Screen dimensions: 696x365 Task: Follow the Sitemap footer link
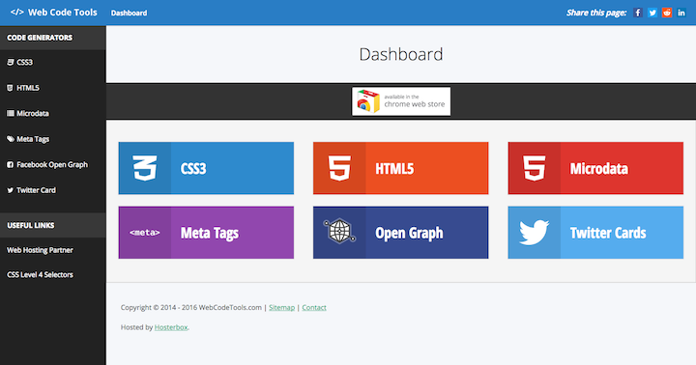(x=282, y=307)
